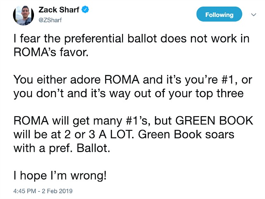Click the blue verified badge icon

click(x=85, y=10)
